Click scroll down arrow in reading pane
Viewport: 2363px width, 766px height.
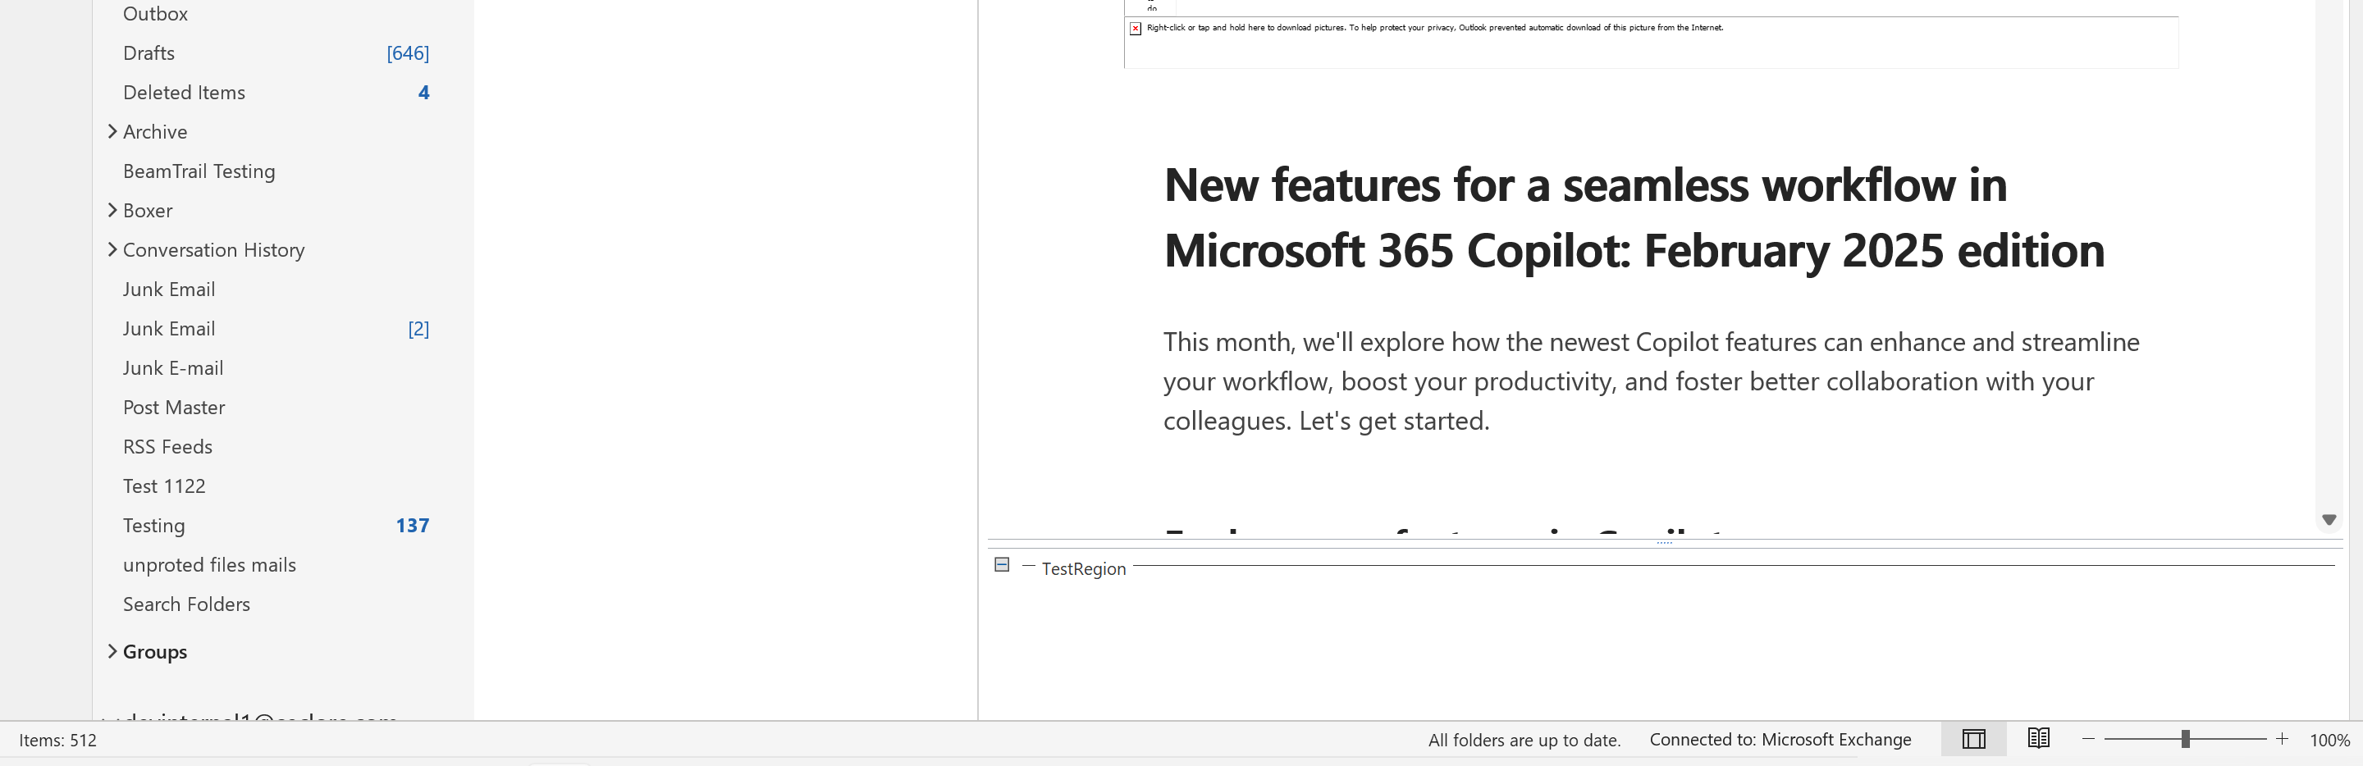click(x=2329, y=520)
